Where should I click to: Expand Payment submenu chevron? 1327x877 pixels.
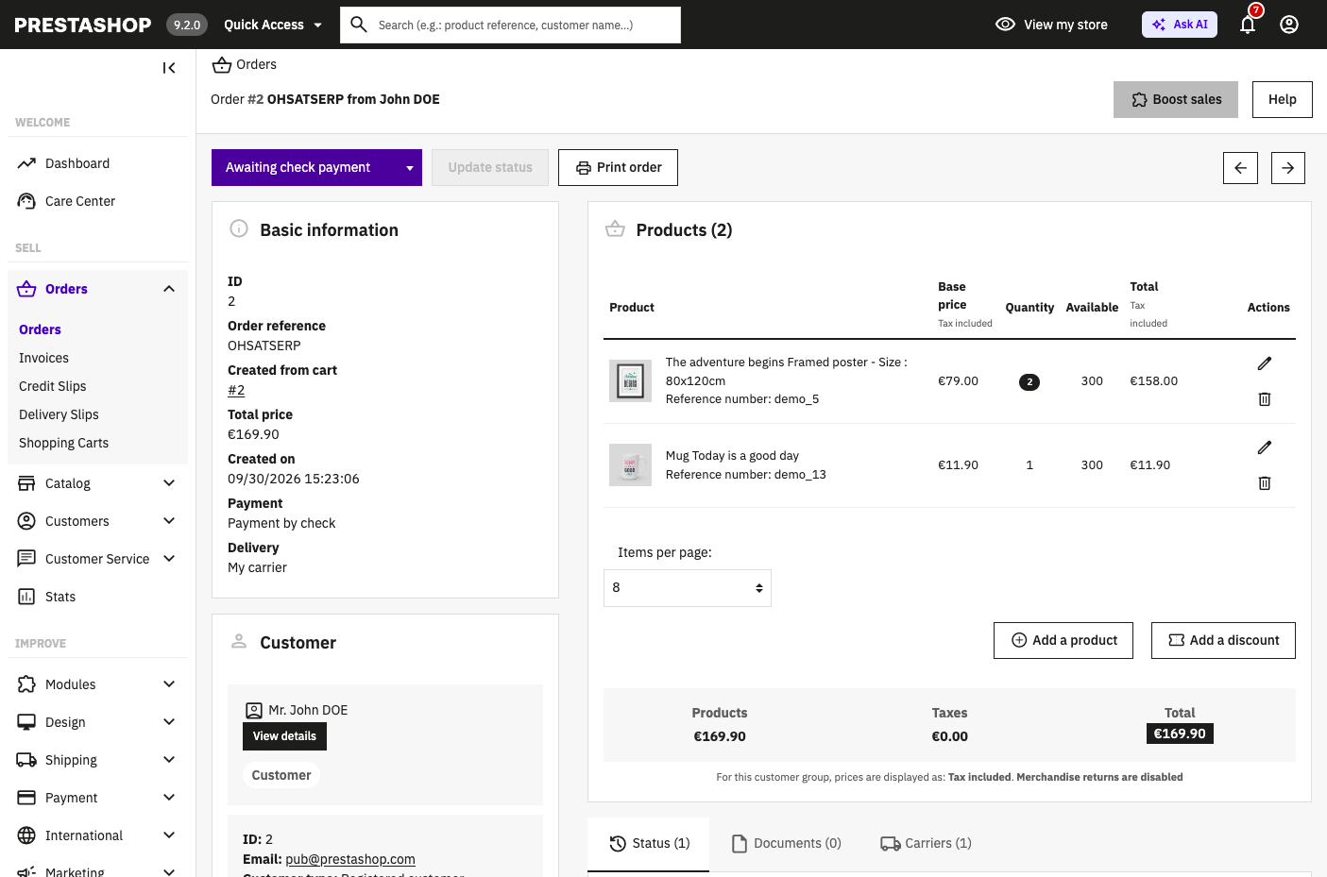pos(169,798)
